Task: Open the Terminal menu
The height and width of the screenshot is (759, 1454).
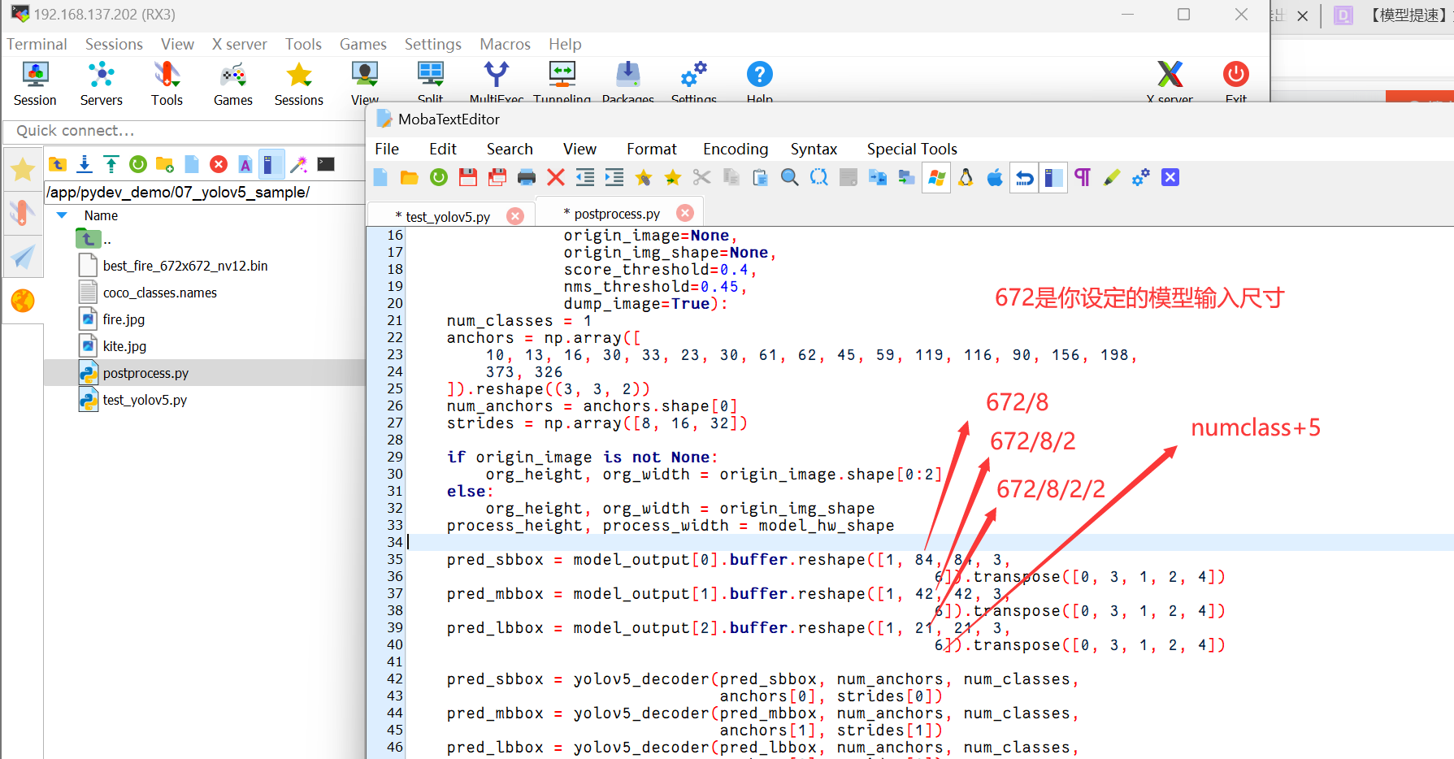Action: [x=37, y=44]
